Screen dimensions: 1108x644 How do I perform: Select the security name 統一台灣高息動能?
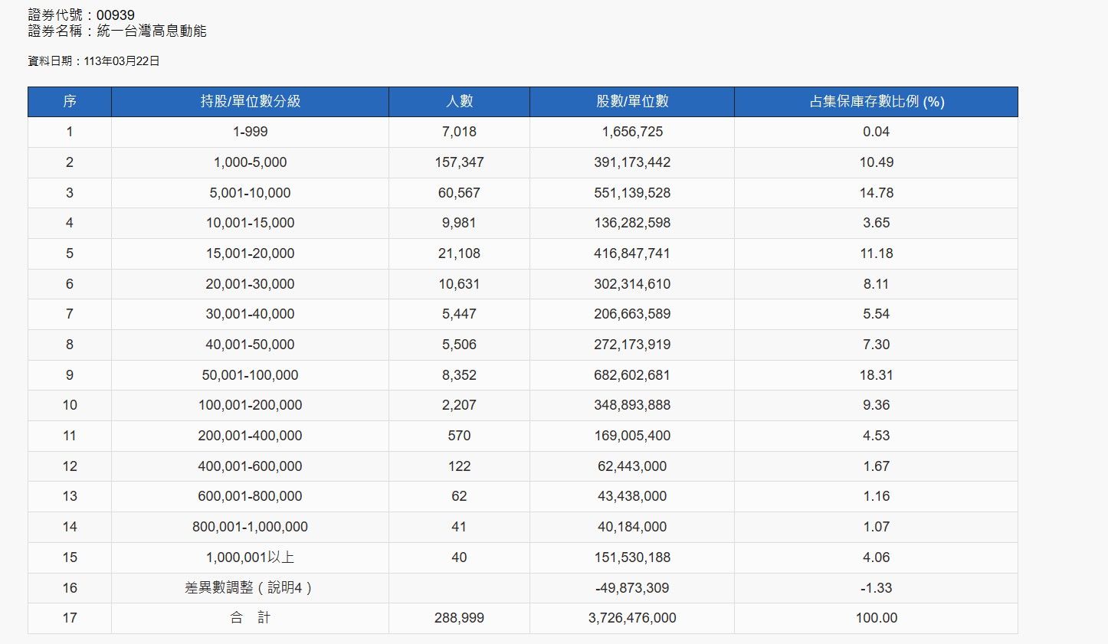(x=152, y=31)
